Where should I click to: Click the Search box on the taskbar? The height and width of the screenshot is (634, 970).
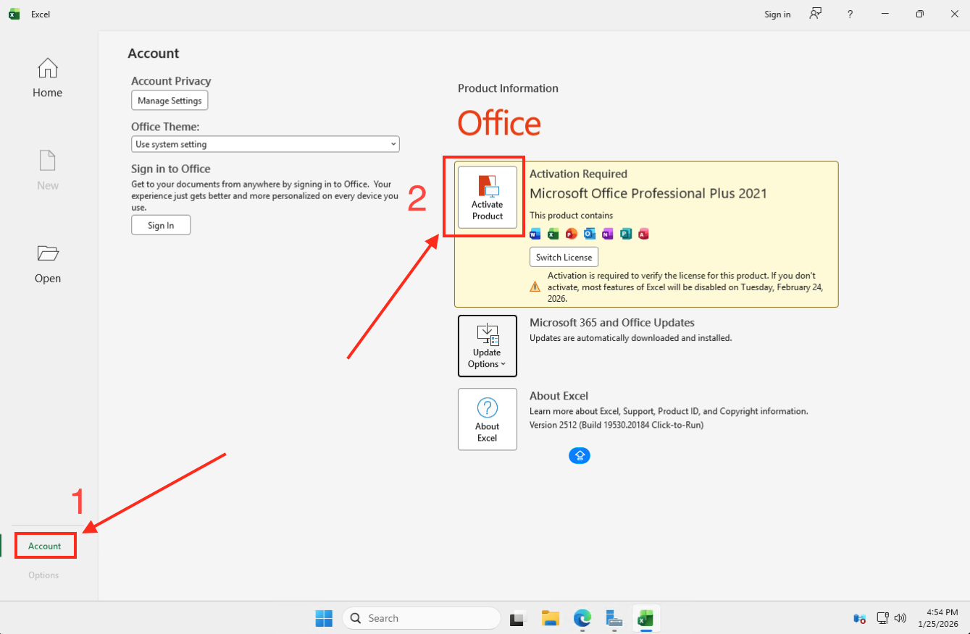pos(421,617)
